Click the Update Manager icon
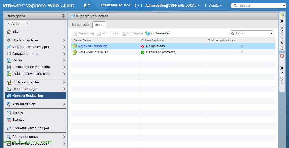The image size is (289, 148). [x=9, y=89]
